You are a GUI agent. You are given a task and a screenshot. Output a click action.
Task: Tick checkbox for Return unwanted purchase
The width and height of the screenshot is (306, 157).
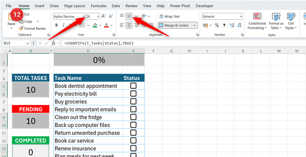(134, 133)
